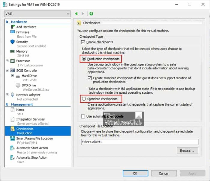Click the DVD Drive disc icon
The height and width of the screenshot is (181, 210).
tap(18, 85)
